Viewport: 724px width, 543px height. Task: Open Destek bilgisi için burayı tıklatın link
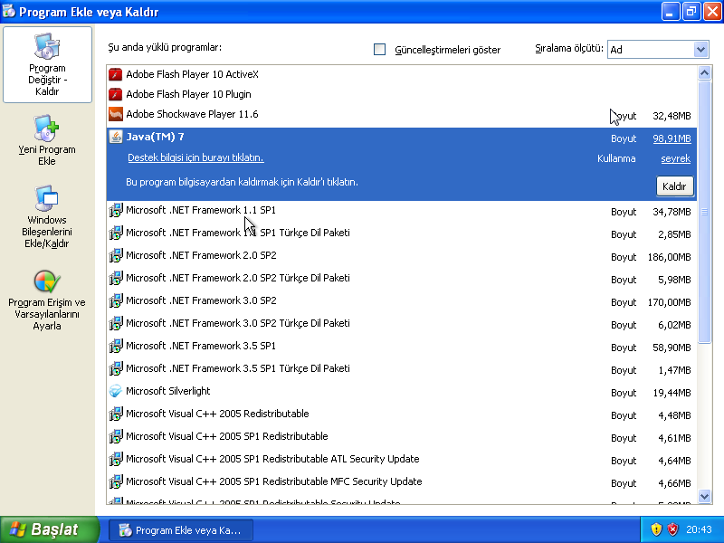[195, 157]
